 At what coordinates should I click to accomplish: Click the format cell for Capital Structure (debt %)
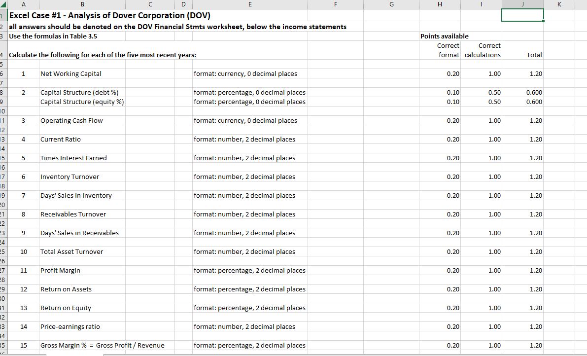(x=250, y=93)
